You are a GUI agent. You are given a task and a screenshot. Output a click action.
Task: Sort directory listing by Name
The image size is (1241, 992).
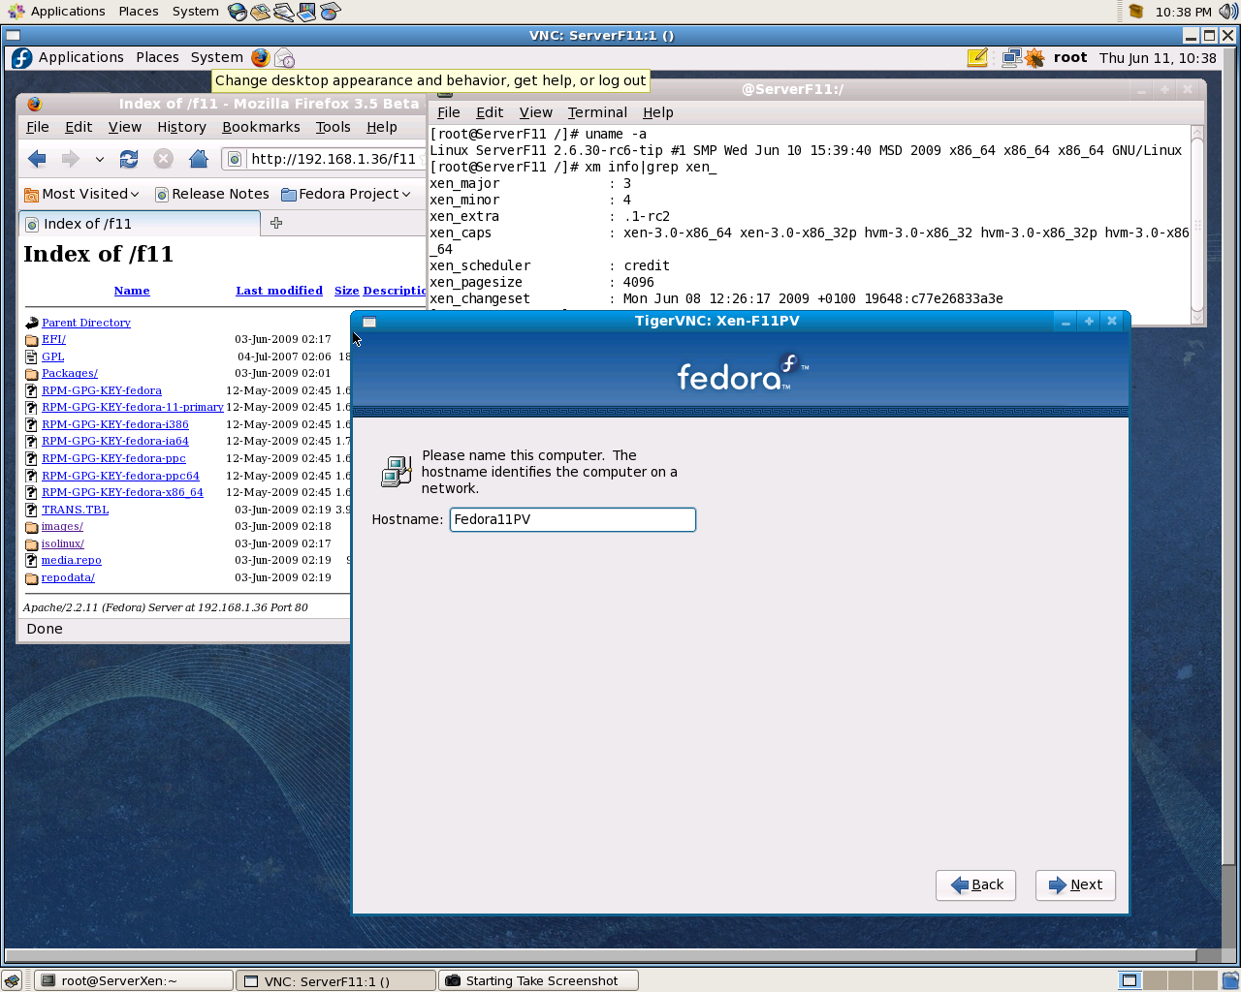point(132,291)
